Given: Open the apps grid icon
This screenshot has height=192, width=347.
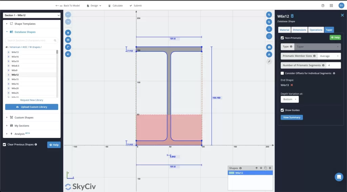Looking at the screenshot, I should tap(331, 5).
